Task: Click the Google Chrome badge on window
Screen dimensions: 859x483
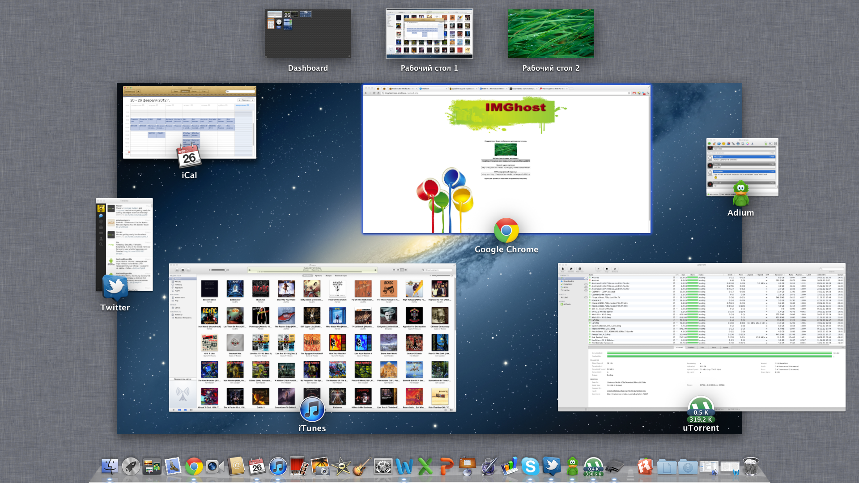Action: tap(506, 230)
